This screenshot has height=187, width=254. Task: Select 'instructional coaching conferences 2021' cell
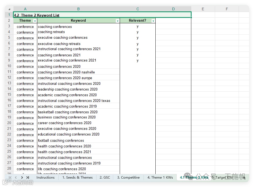pyautogui.click(x=79, y=49)
